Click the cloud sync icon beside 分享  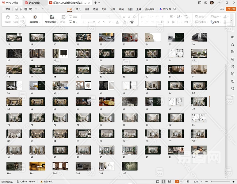(222, 9)
